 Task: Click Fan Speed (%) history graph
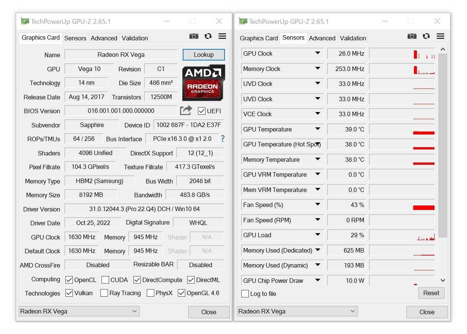click(402, 205)
